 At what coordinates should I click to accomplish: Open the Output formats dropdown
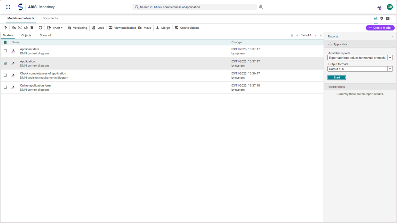390,69
